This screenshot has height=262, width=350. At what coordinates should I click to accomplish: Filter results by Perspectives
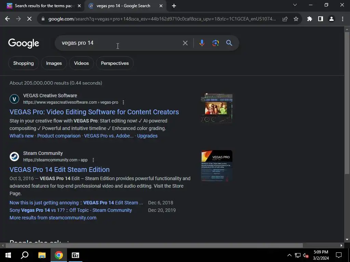tap(115, 63)
